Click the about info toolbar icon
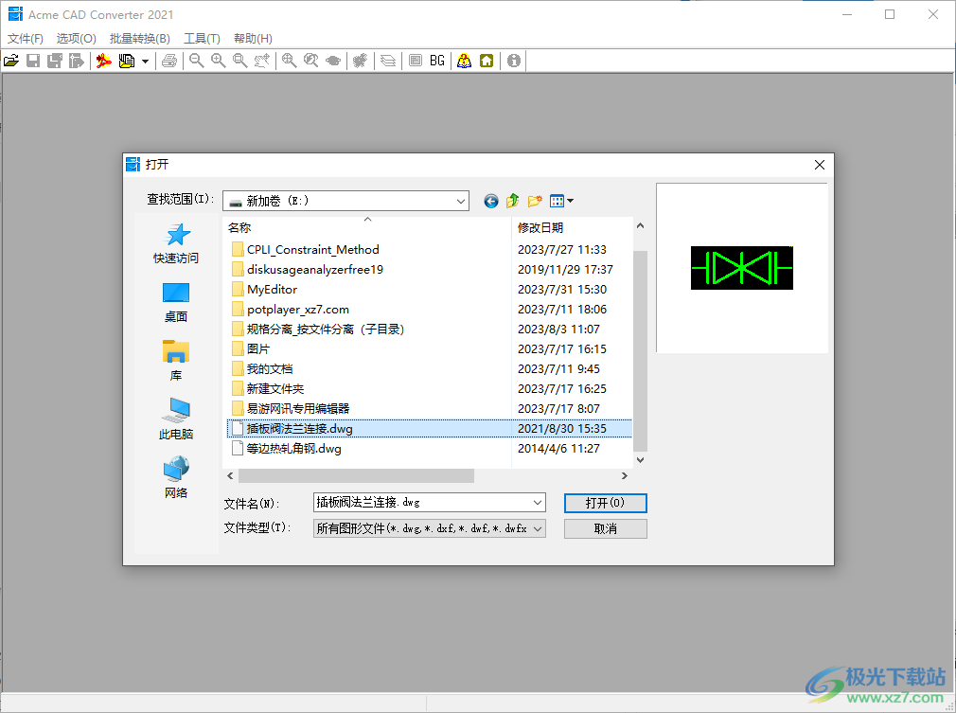Screen dimensions: 956x713 514,61
